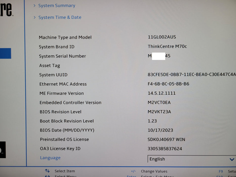Click the OA3 License Key ID label
The image size is (236, 177).
[60, 149]
